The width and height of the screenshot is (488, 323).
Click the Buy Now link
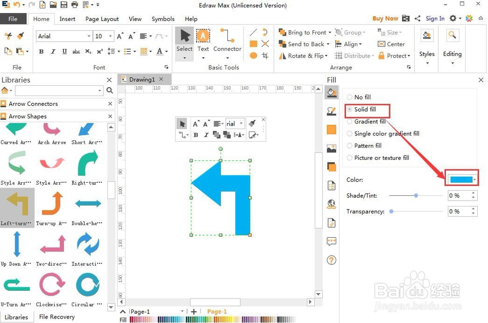[386, 19]
